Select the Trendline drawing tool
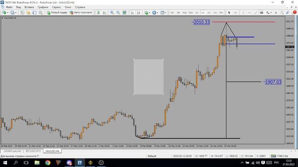 coord(256,13)
